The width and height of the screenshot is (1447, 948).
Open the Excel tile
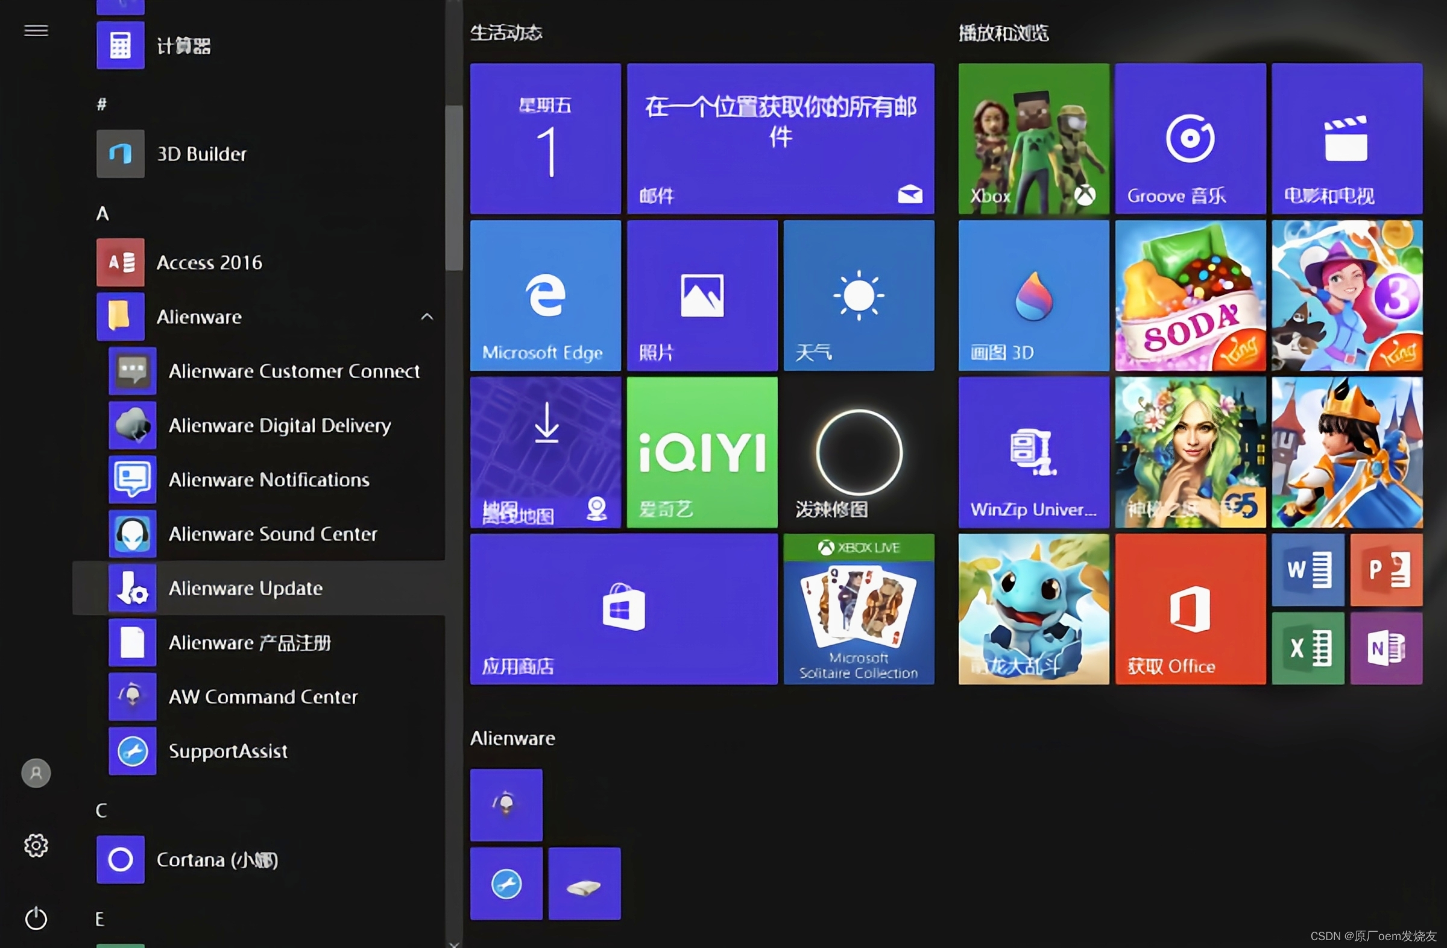(x=1308, y=648)
